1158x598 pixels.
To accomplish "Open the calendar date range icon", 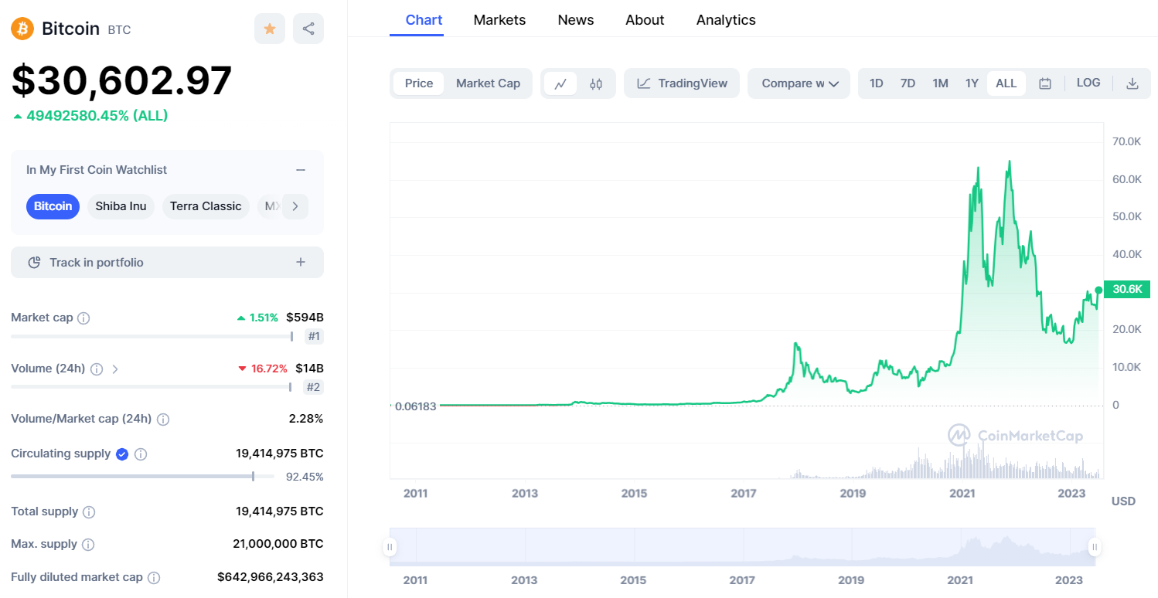I will [1045, 83].
